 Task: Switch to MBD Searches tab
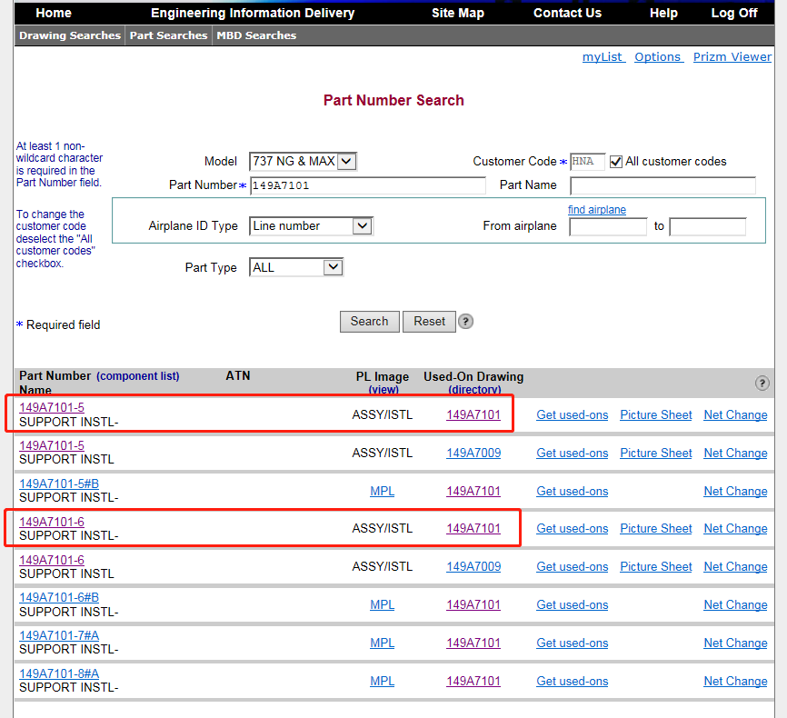pyautogui.click(x=256, y=35)
